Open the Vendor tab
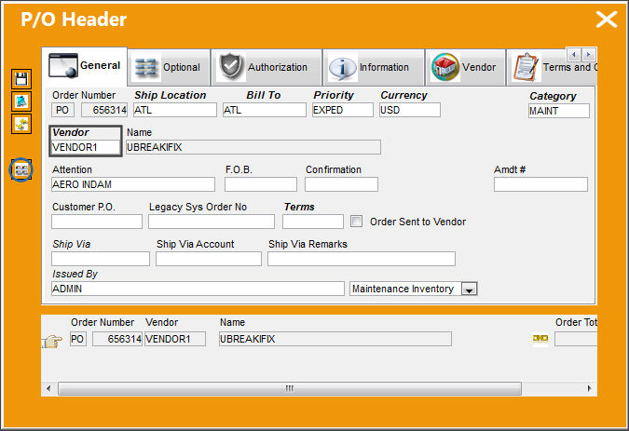Viewport: 629px width, 431px height. coord(465,67)
